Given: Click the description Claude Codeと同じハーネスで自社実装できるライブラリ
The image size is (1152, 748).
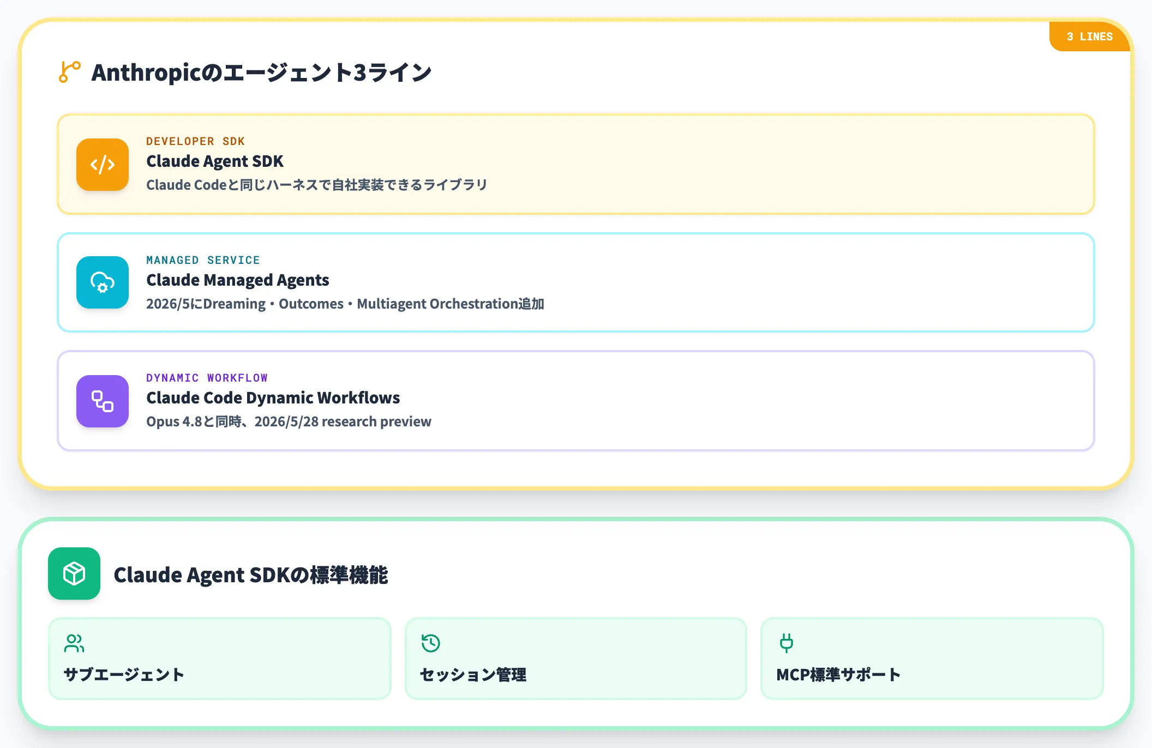Looking at the screenshot, I should [x=317, y=185].
